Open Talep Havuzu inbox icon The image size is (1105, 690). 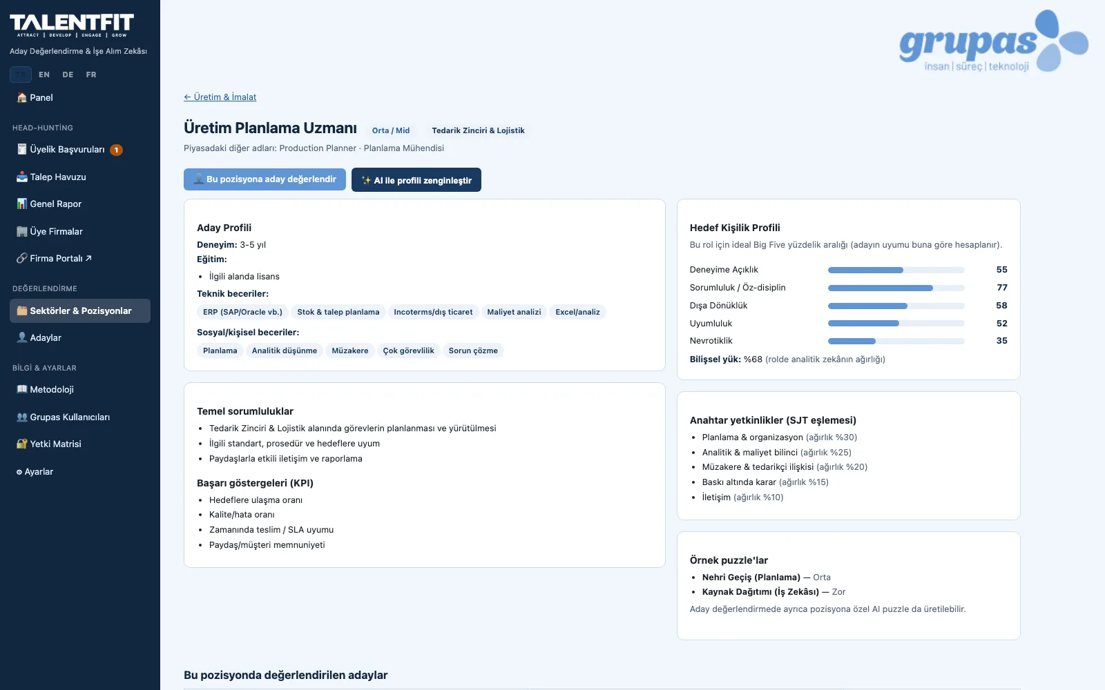pyautogui.click(x=22, y=177)
